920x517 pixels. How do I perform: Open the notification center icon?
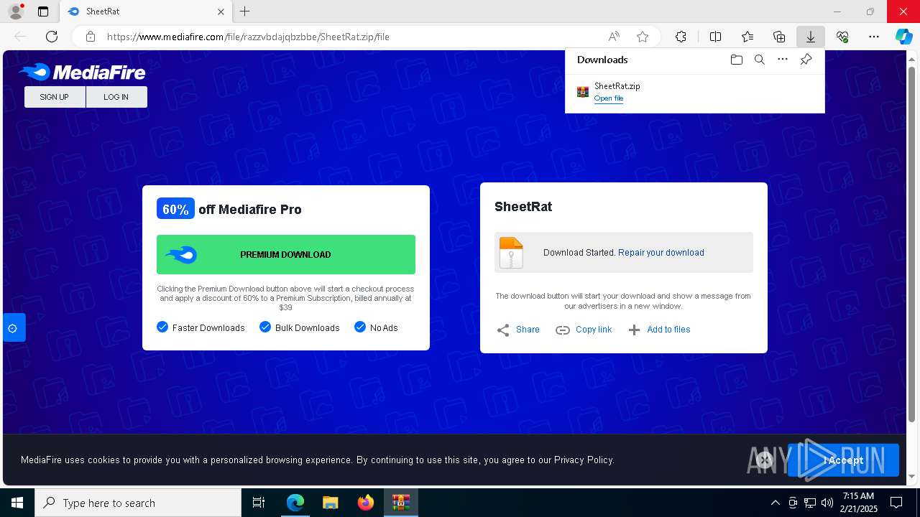pyautogui.click(x=896, y=503)
